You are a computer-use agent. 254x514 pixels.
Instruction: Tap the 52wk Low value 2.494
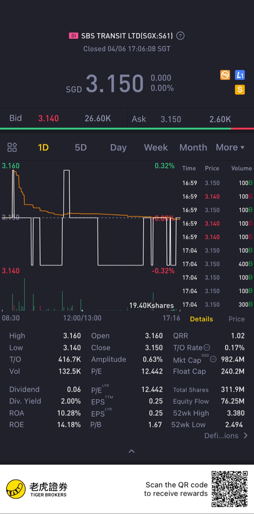click(x=234, y=425)
